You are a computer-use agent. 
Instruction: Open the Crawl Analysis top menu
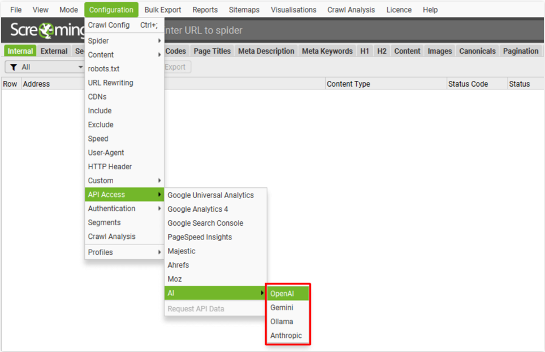coord(351,10)
